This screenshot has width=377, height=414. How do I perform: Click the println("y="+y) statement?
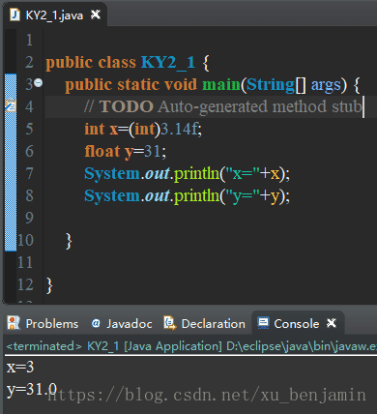[x=187, y=195]
